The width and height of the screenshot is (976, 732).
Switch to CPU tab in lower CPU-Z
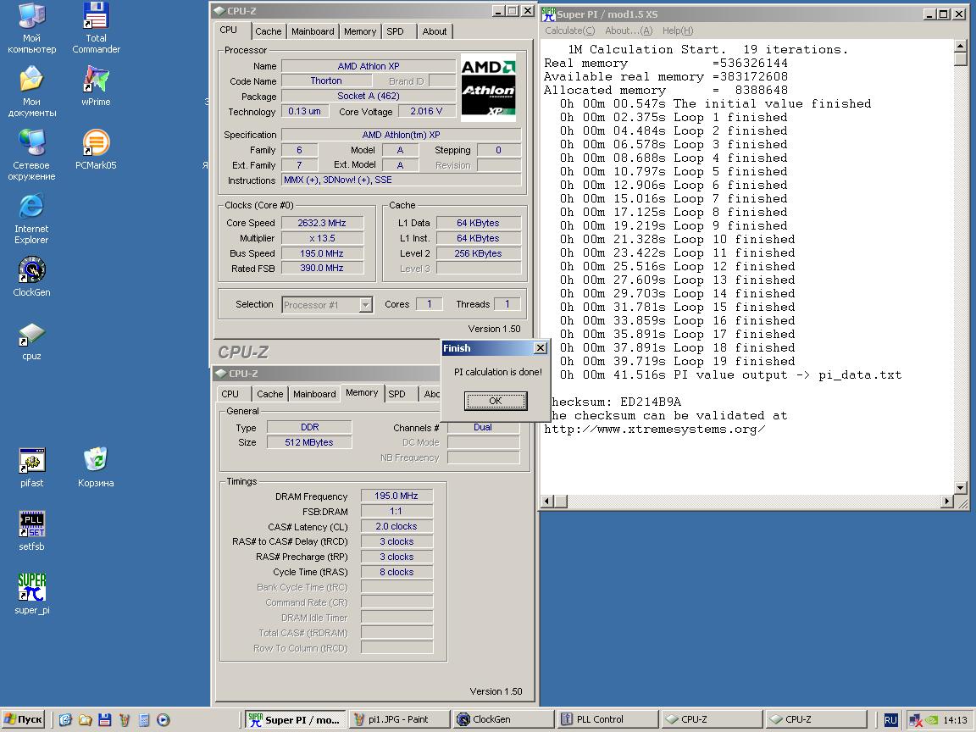[230, 394]
